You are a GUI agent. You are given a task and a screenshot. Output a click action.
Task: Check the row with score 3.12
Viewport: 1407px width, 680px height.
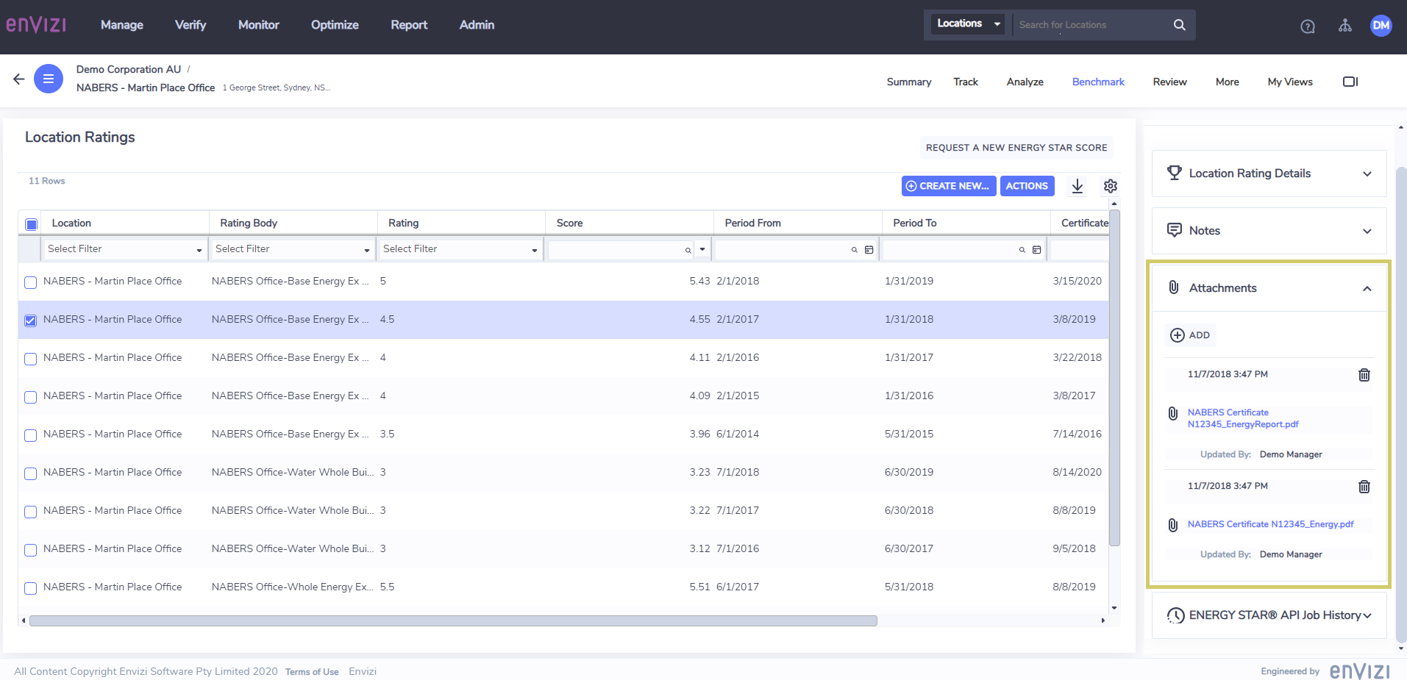click(31, 550)
